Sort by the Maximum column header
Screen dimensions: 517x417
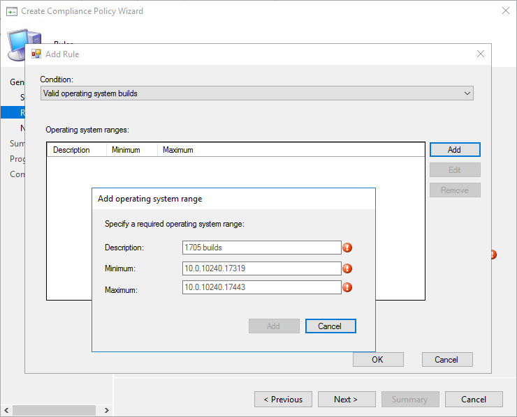coord(210,150)
